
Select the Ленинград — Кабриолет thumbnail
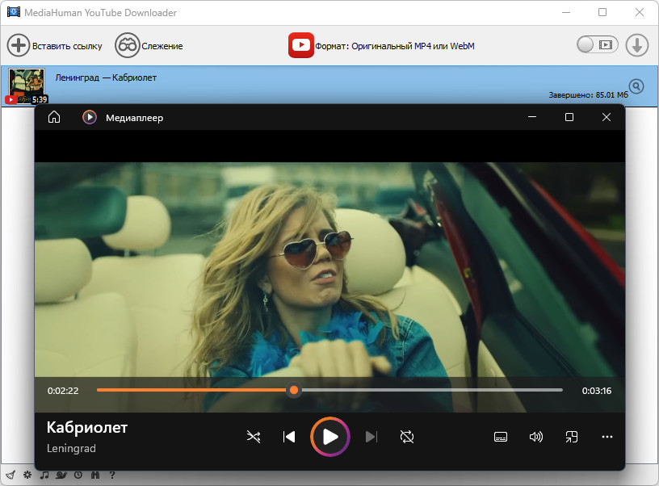[x=27, y=86]
